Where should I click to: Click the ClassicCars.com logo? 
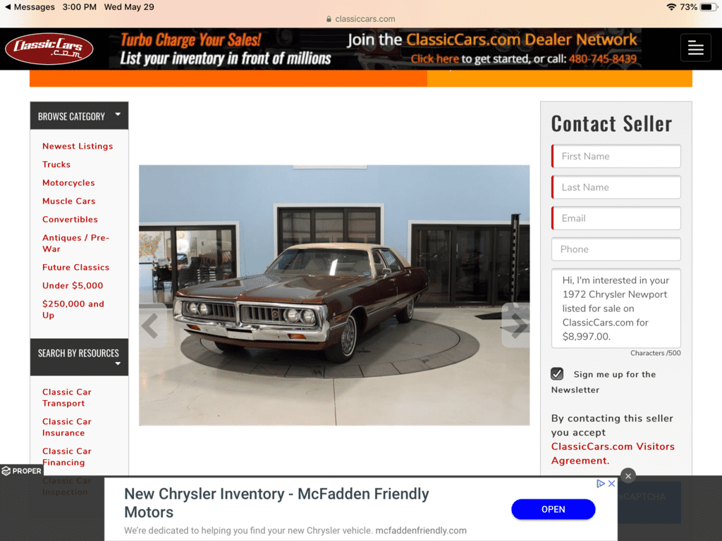pyautogui.click(x=49, y=49)
